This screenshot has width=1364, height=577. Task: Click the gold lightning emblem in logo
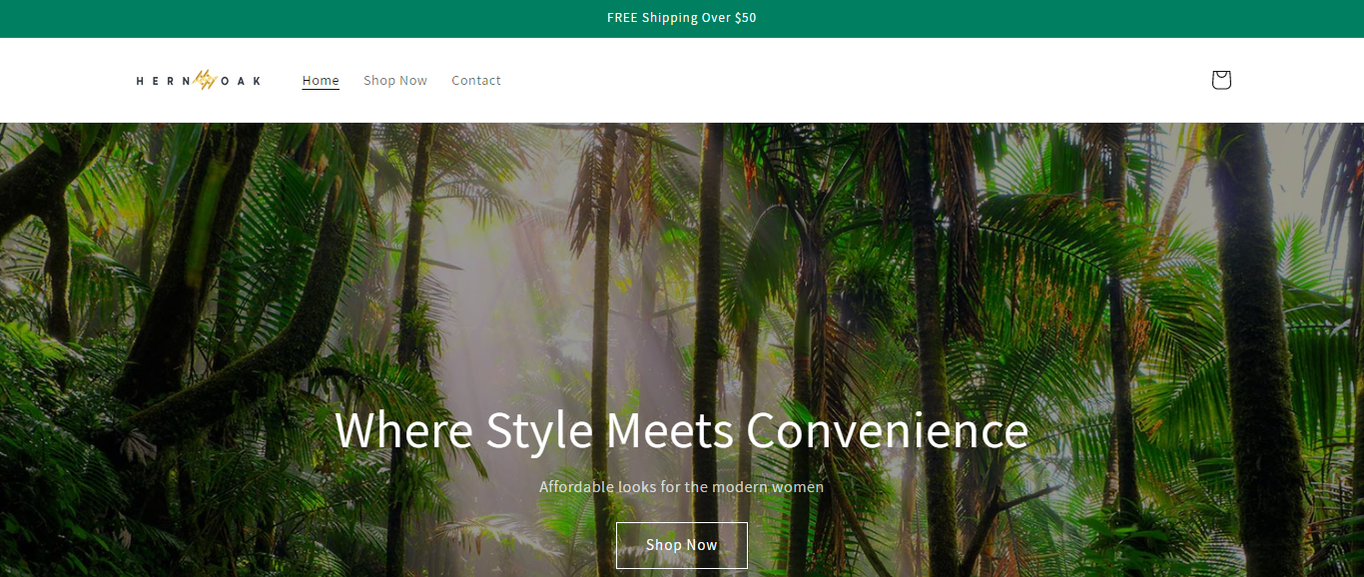pyautogui.click(x=205, y=80)
